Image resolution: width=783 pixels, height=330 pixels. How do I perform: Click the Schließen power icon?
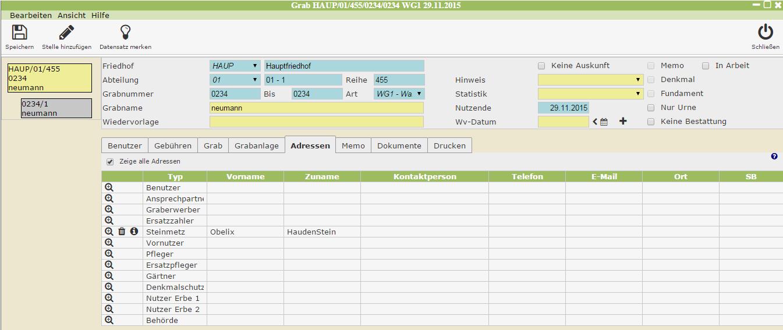765,33
